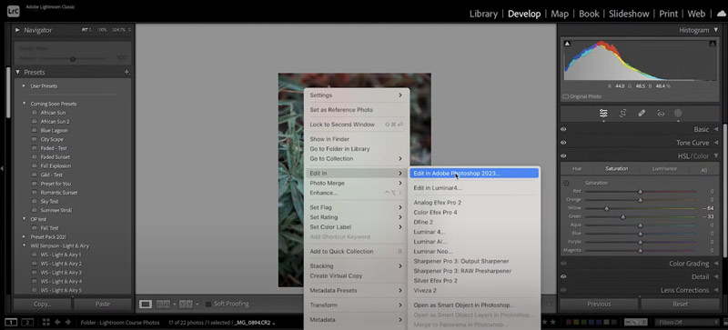Click the shadow clipping triangle in histogram
The width and height of the screenshot is (728, 330).
(567, 43)
